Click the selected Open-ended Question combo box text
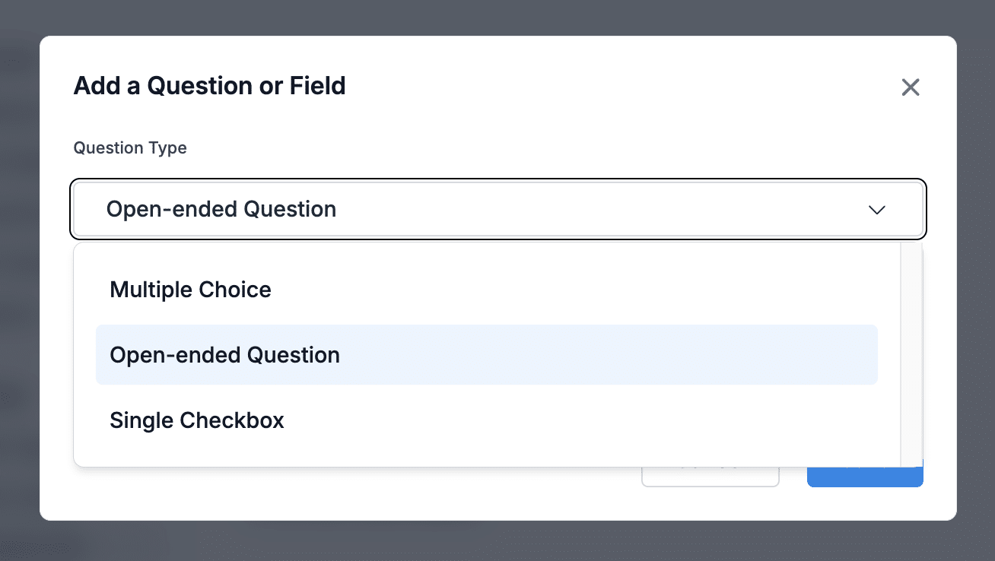Image resolution: width=995 pixels, height=561 pixels. 221,209
